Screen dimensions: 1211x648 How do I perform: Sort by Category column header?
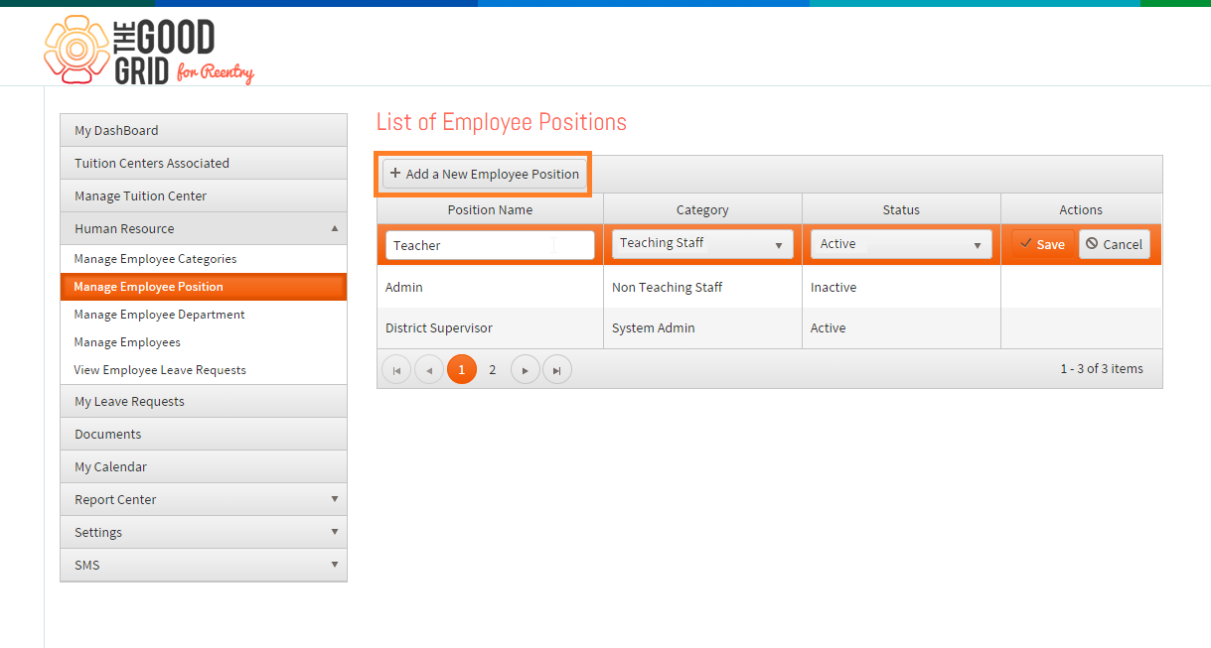(x=702, y=209)
